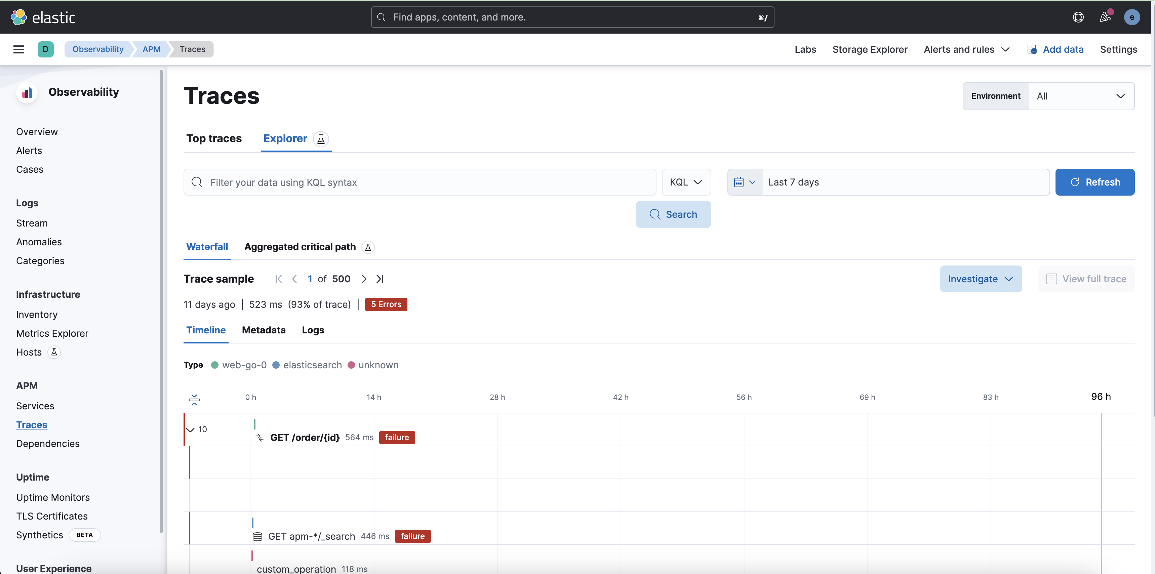Screen dimensions: 1155x574
Task: Click the pink swatch beside unknown type
Action: [352, 365]
